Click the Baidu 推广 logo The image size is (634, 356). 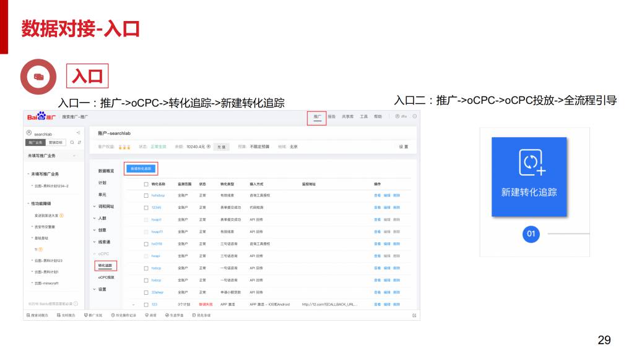click(41, 117)
